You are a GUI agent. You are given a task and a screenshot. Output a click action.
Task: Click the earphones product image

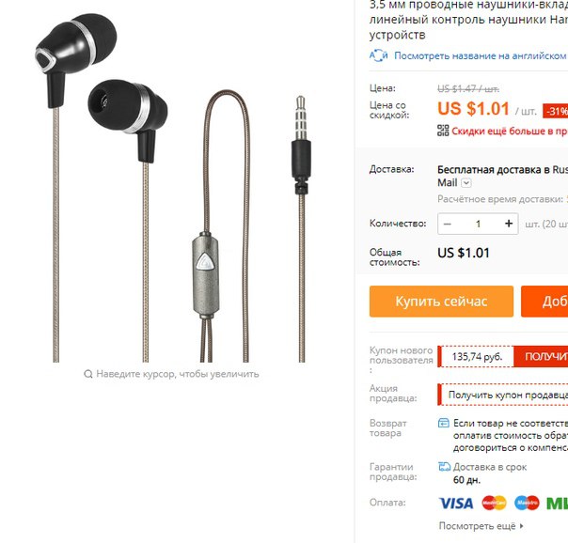click(x=174, y=188)
